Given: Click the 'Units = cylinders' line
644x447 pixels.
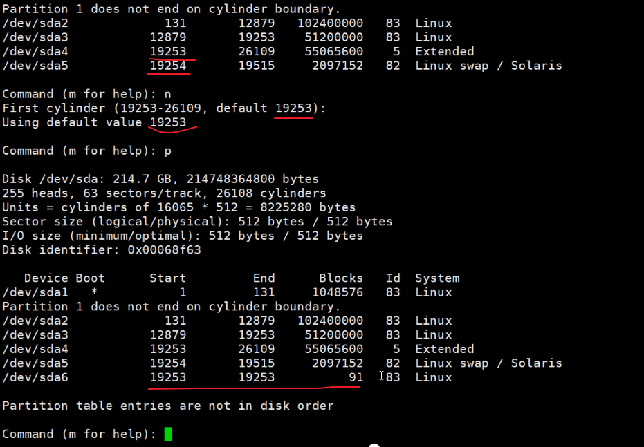Looking at the screenshot, I should [x=178, y=207].
